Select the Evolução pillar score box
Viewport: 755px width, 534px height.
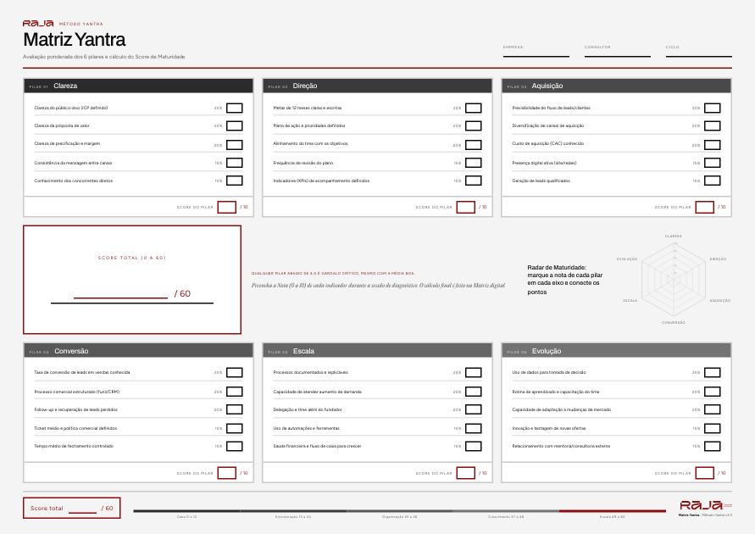pos(704,473)
